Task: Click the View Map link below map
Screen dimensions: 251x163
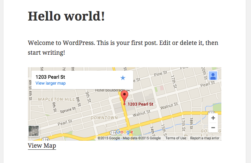Action: coord(42,146)
